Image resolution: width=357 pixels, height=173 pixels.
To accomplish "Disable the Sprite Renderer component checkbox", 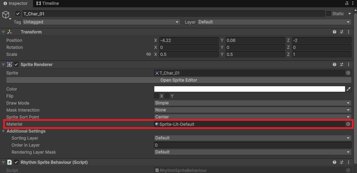I will point(16,65).
